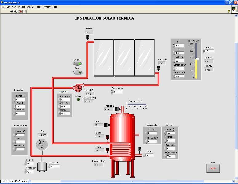Viewport: 238px width, 184px height.
Task: Click the Perd. (mca) stepper arrows
Action: click(x=112, y=92)
